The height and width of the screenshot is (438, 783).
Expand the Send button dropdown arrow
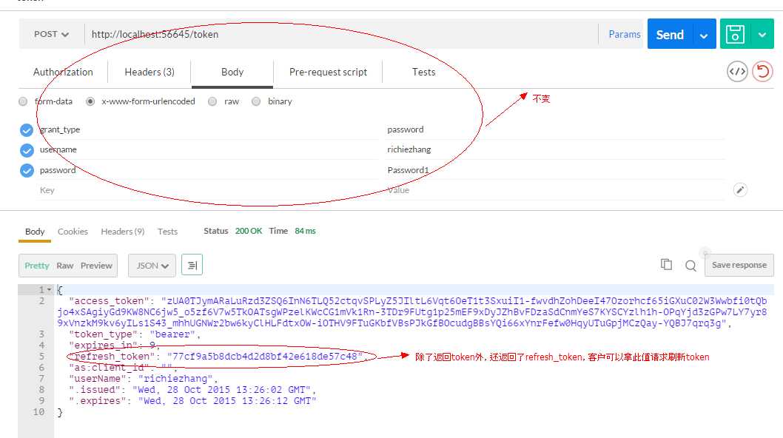point(704,35)
